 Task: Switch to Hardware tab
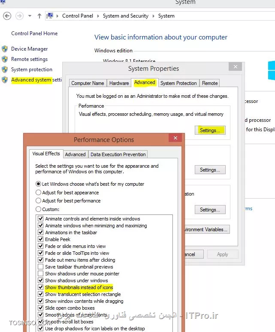click(x=119, y=83)
